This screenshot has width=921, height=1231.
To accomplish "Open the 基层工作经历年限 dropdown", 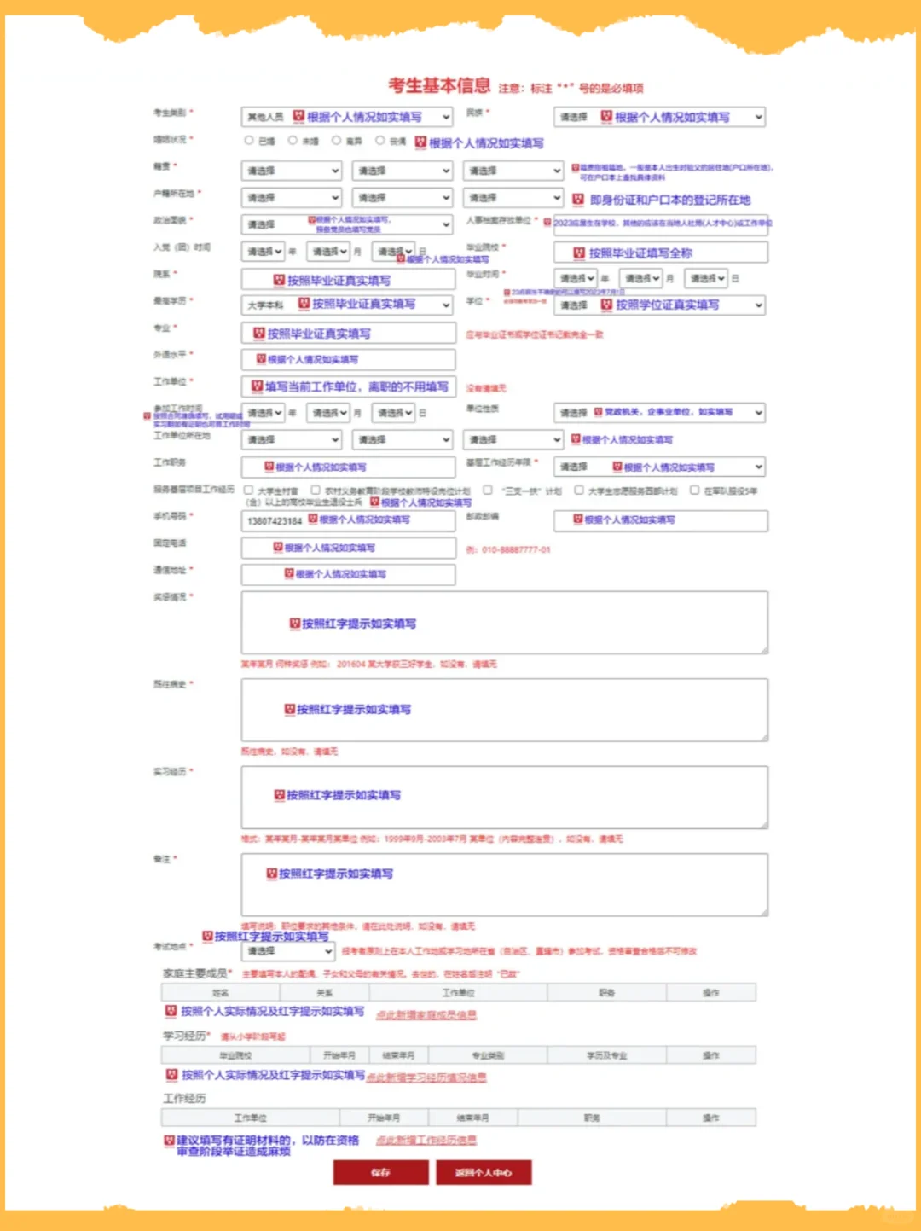I will coord(659,467).
